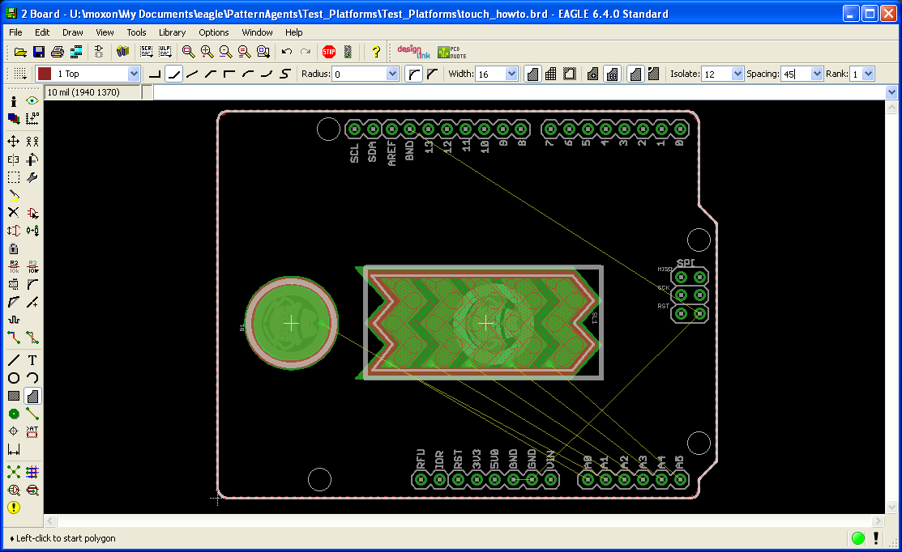Undo the last action
The width and height of the screenshot is (902, 552).
point(286,53)
